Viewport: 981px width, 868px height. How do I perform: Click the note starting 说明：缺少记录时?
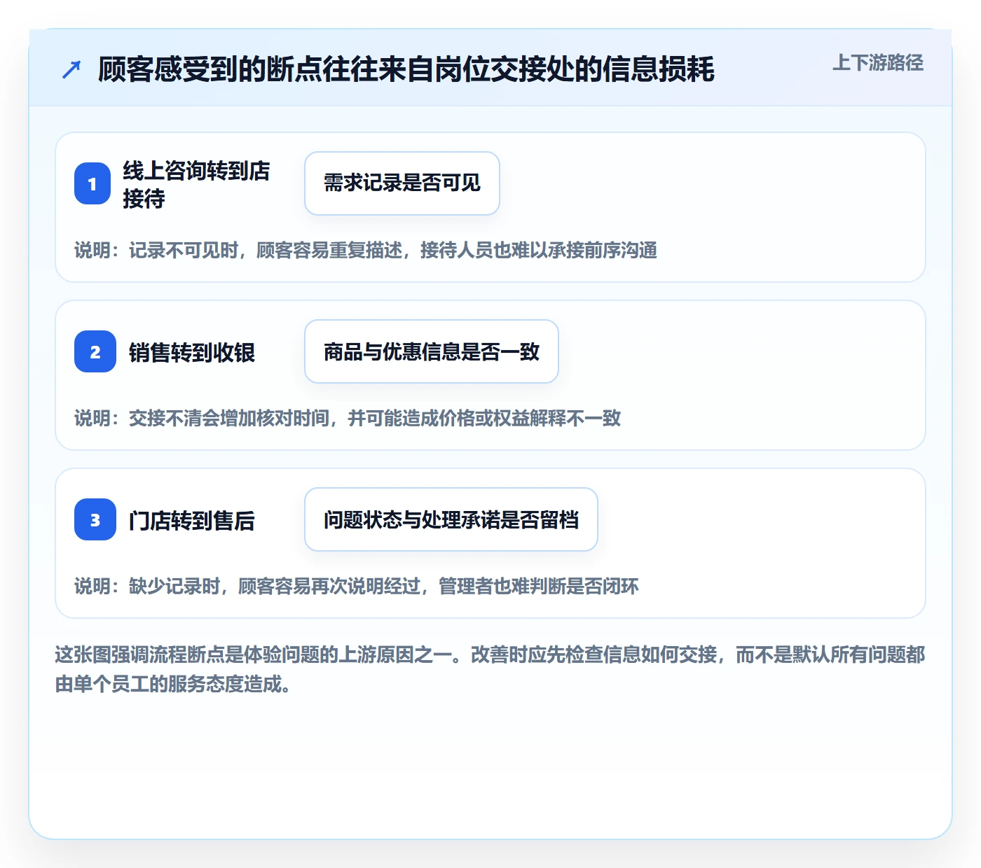tap(357, 586)
